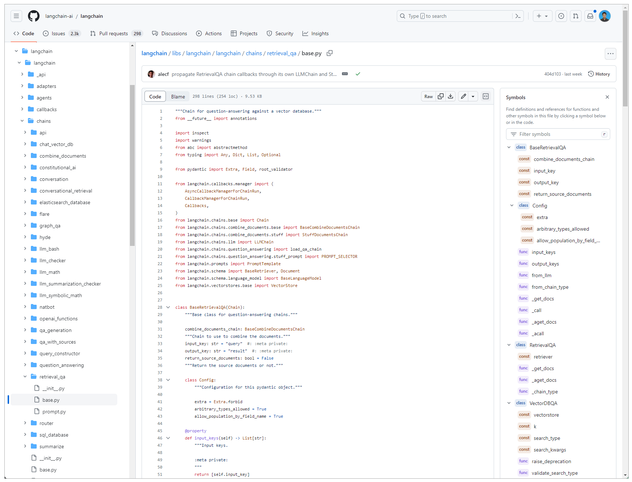
Task: Click the copy raw file icon
Action: (441, 96)
